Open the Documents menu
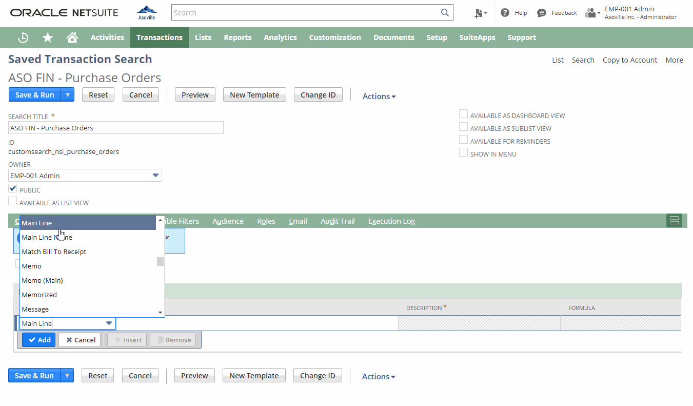The image size is (693, 406). (394, 37)
